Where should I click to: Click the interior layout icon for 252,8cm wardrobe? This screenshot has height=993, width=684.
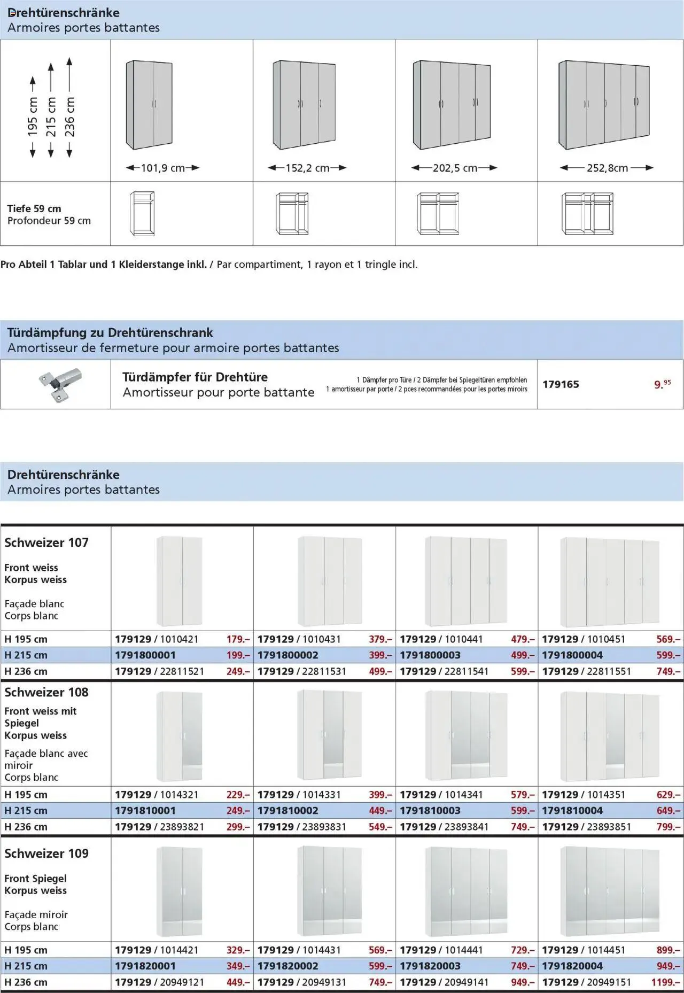point(587,214)
